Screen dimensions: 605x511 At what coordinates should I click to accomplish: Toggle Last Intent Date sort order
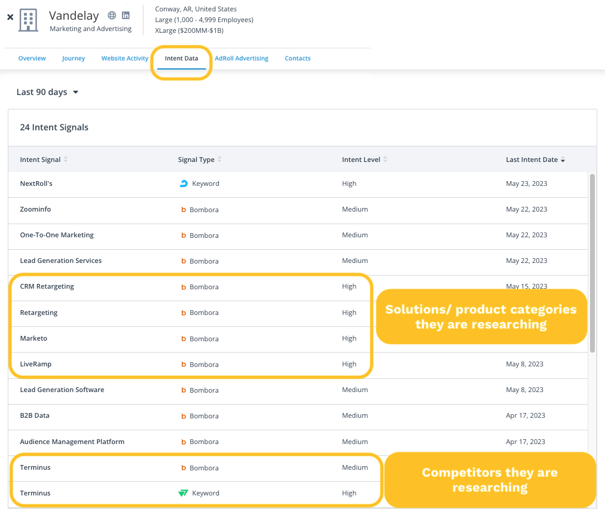point(563,160)
